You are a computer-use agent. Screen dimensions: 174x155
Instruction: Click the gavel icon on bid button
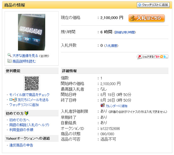click(133, 18)
